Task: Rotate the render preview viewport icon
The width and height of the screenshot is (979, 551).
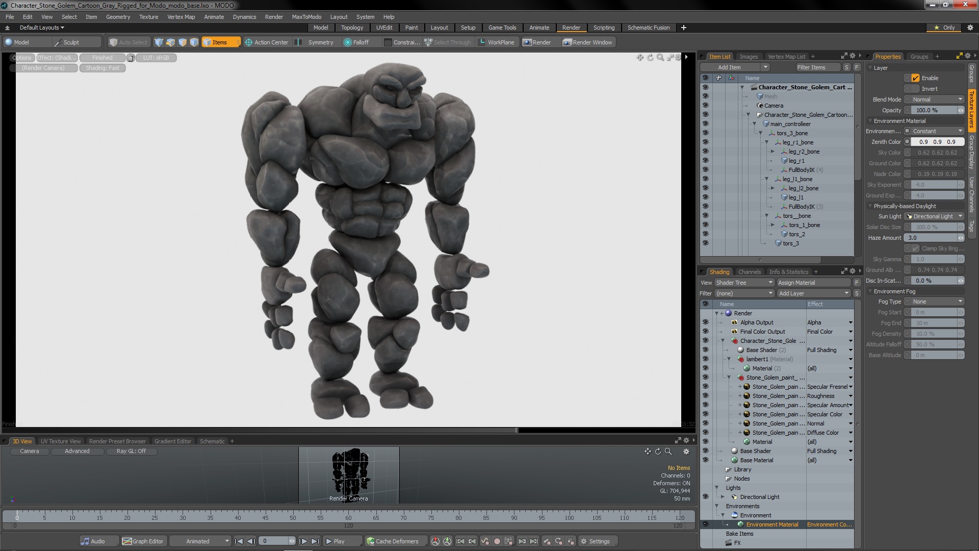Action: (x=650, y=57)
